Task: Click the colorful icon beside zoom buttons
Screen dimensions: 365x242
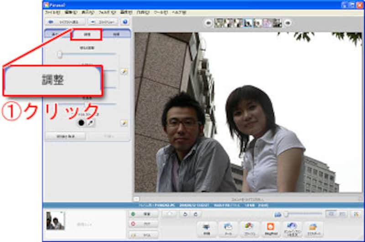Action: click(356, 214)
